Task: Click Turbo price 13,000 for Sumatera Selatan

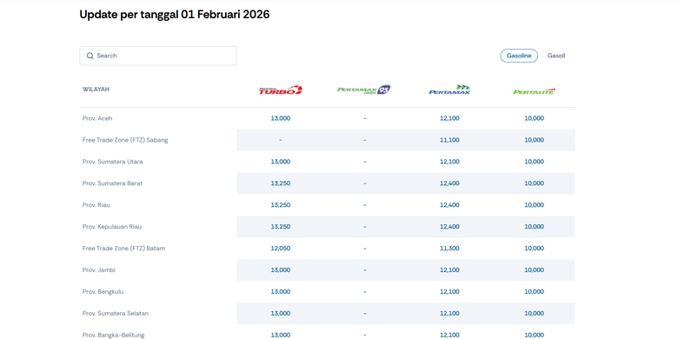Action: (281, 313)
